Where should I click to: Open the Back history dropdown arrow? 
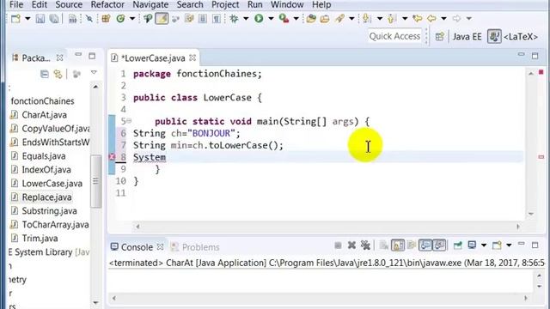pyautogui.click(x=443, y=19)
